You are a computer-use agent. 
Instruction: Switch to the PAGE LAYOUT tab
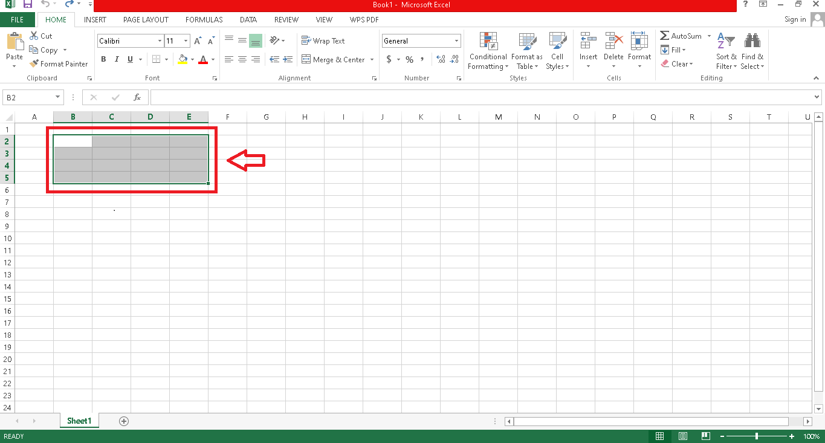(146, 20)
